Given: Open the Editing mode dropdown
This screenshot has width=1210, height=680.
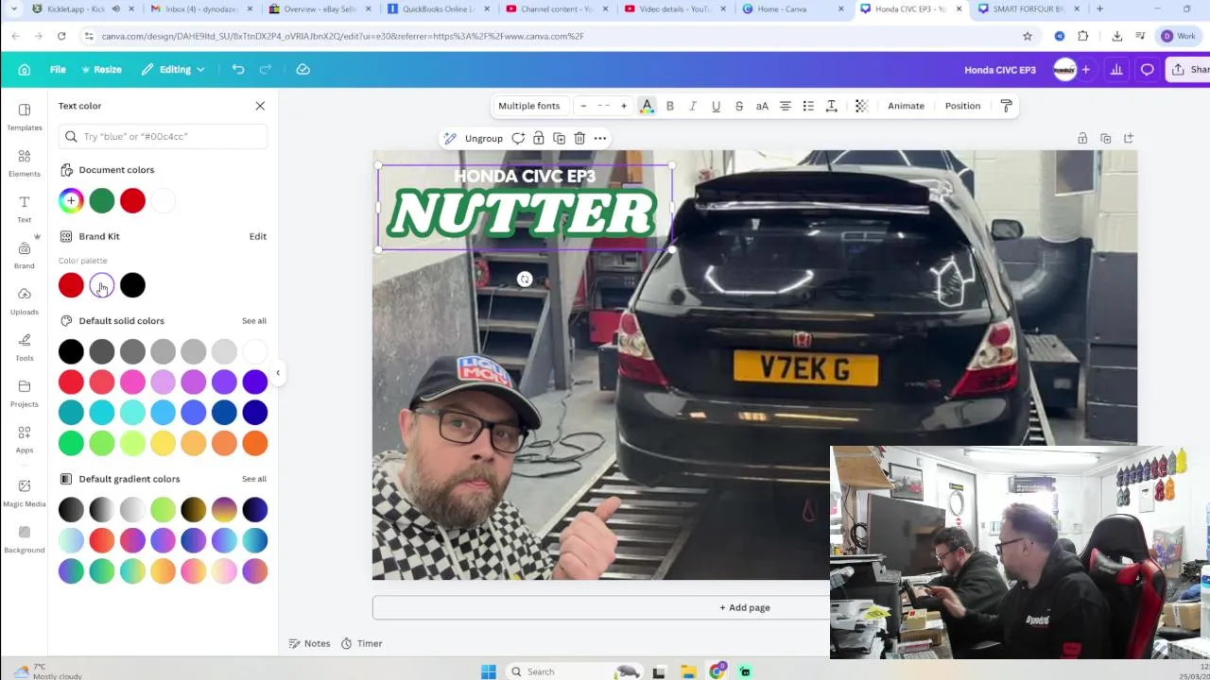Looking at the screenshot, I should (174, 69).
